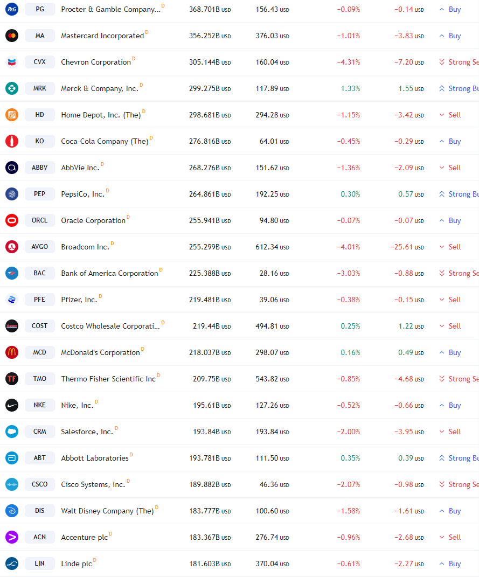
Task: Click the Chevron logo icon
Action: [x=12, y=62]
